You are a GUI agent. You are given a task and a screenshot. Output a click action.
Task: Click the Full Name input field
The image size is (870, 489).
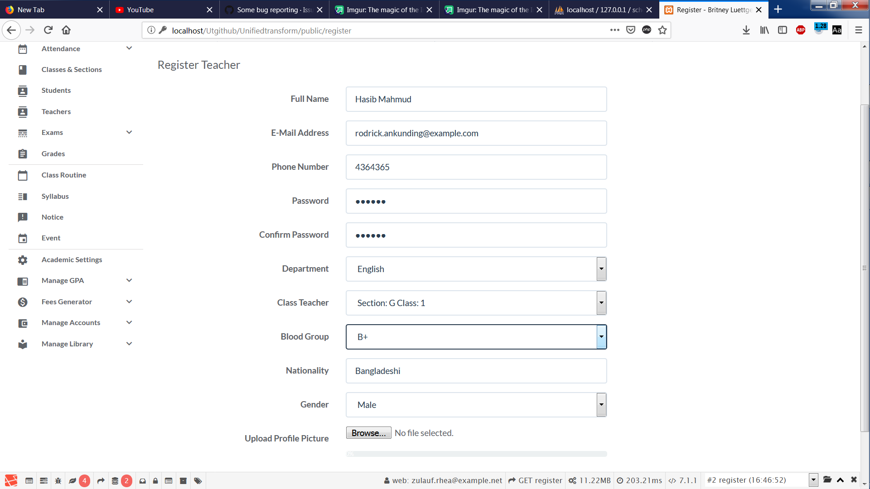click(x=476, y=99)
